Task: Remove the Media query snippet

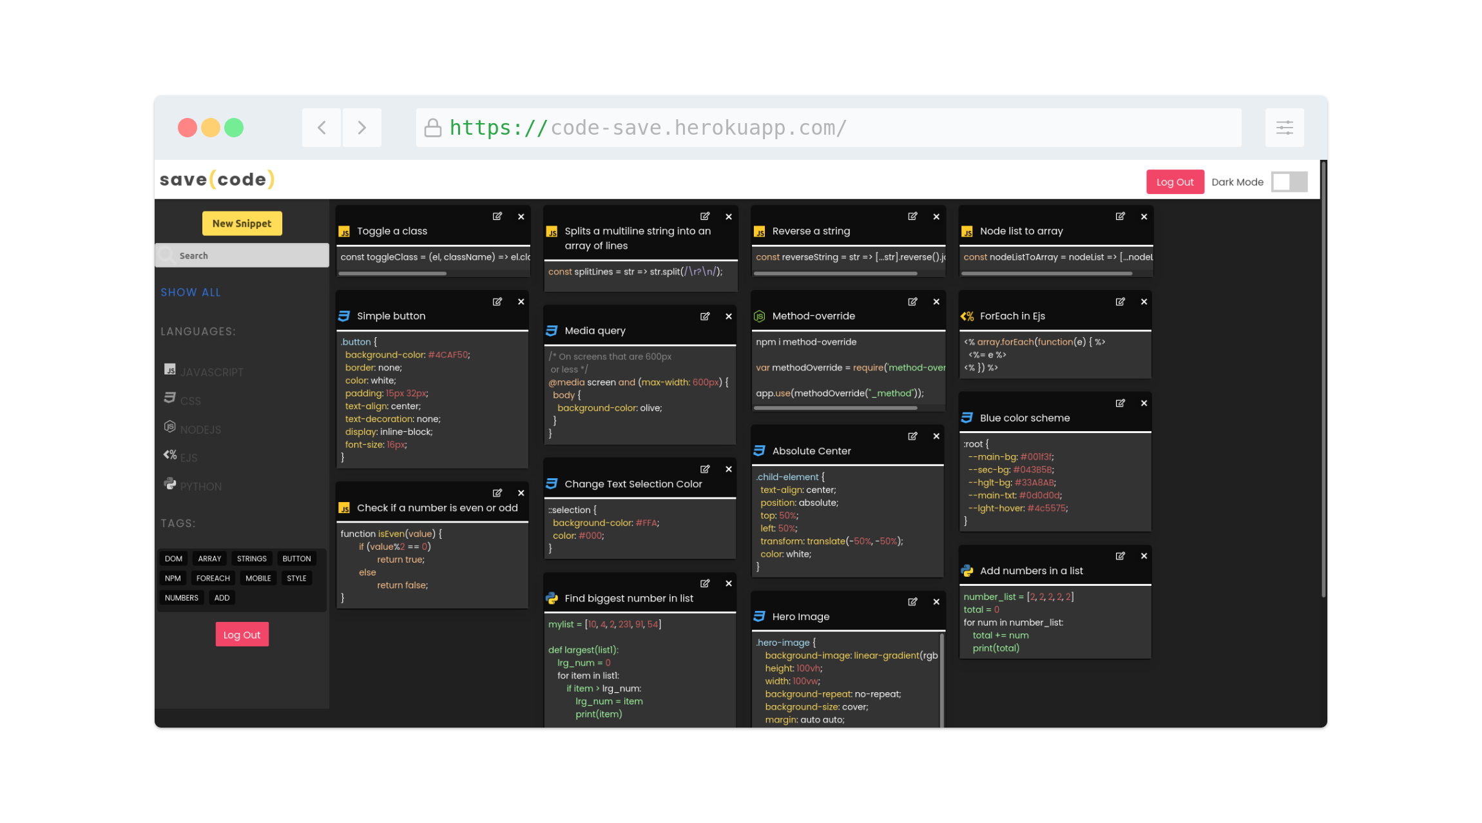Action: (x=729, y=316)
